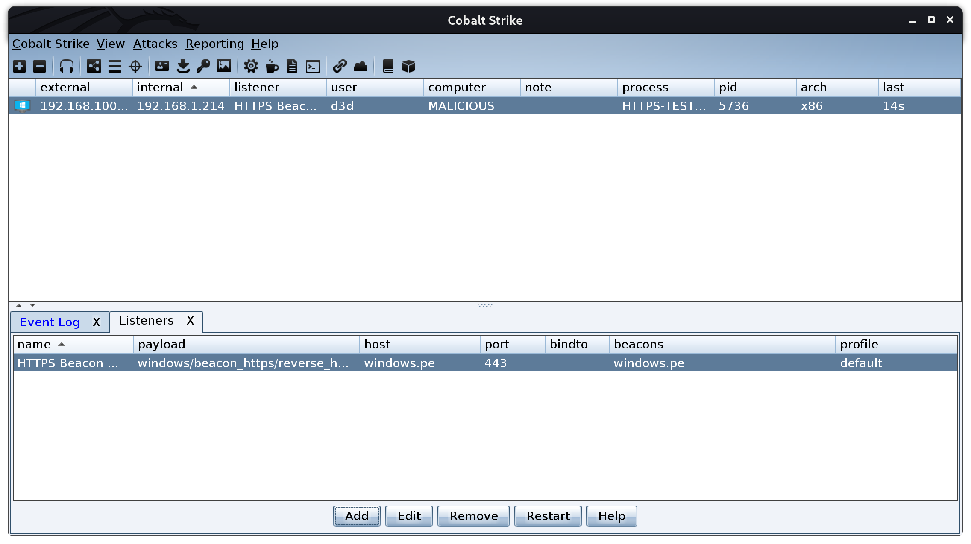Collapse the split pane with the small up arrow
Image resolution: width=971 pixels, height=544 pixels.
[19, 305]
